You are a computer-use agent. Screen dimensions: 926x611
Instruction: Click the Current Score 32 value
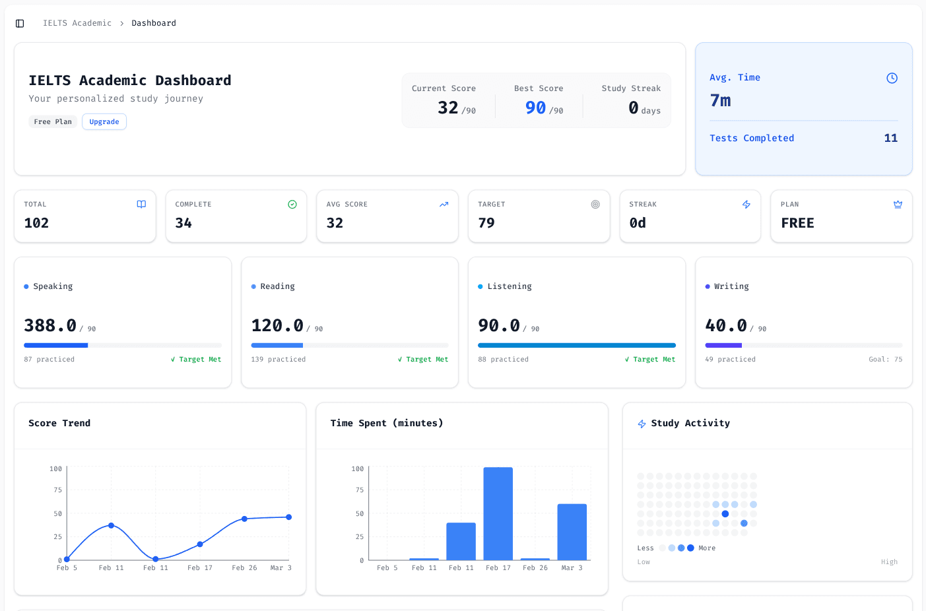pyautogui.click(x=448, y=108)
